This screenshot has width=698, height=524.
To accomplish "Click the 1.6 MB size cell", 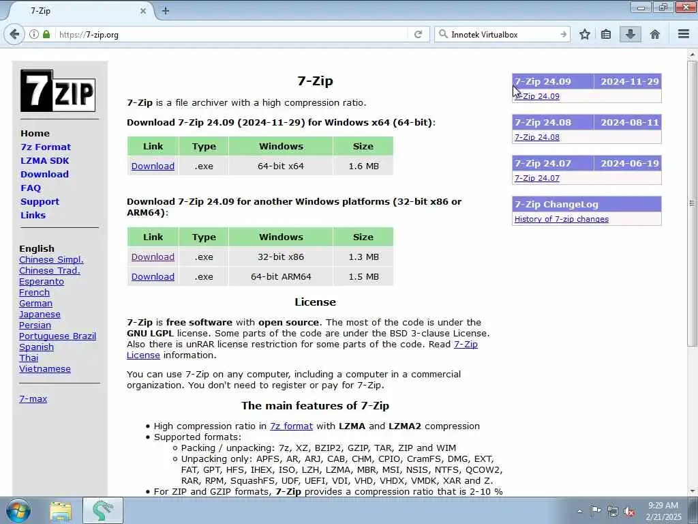I will pyautogui.click(x=363, y=166).
